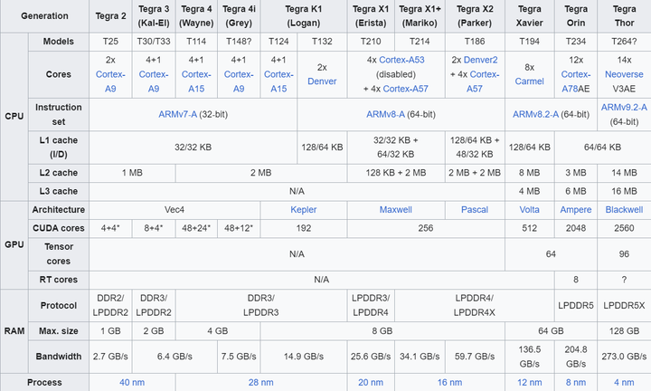Screen dimensions: 651x391
Task: Open the 40 nm process link
Action: tap(132, 382)
